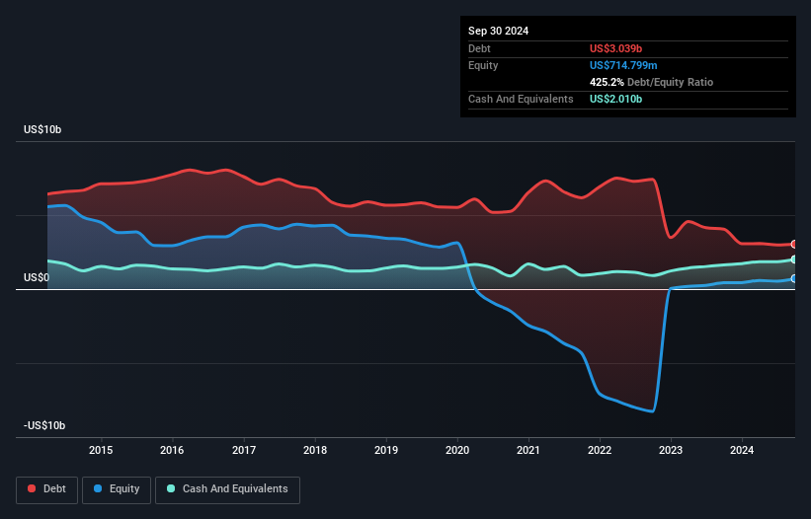Click the Sep 30 2024 tooltip date
811x519 pixels.
tap(499, 31)
